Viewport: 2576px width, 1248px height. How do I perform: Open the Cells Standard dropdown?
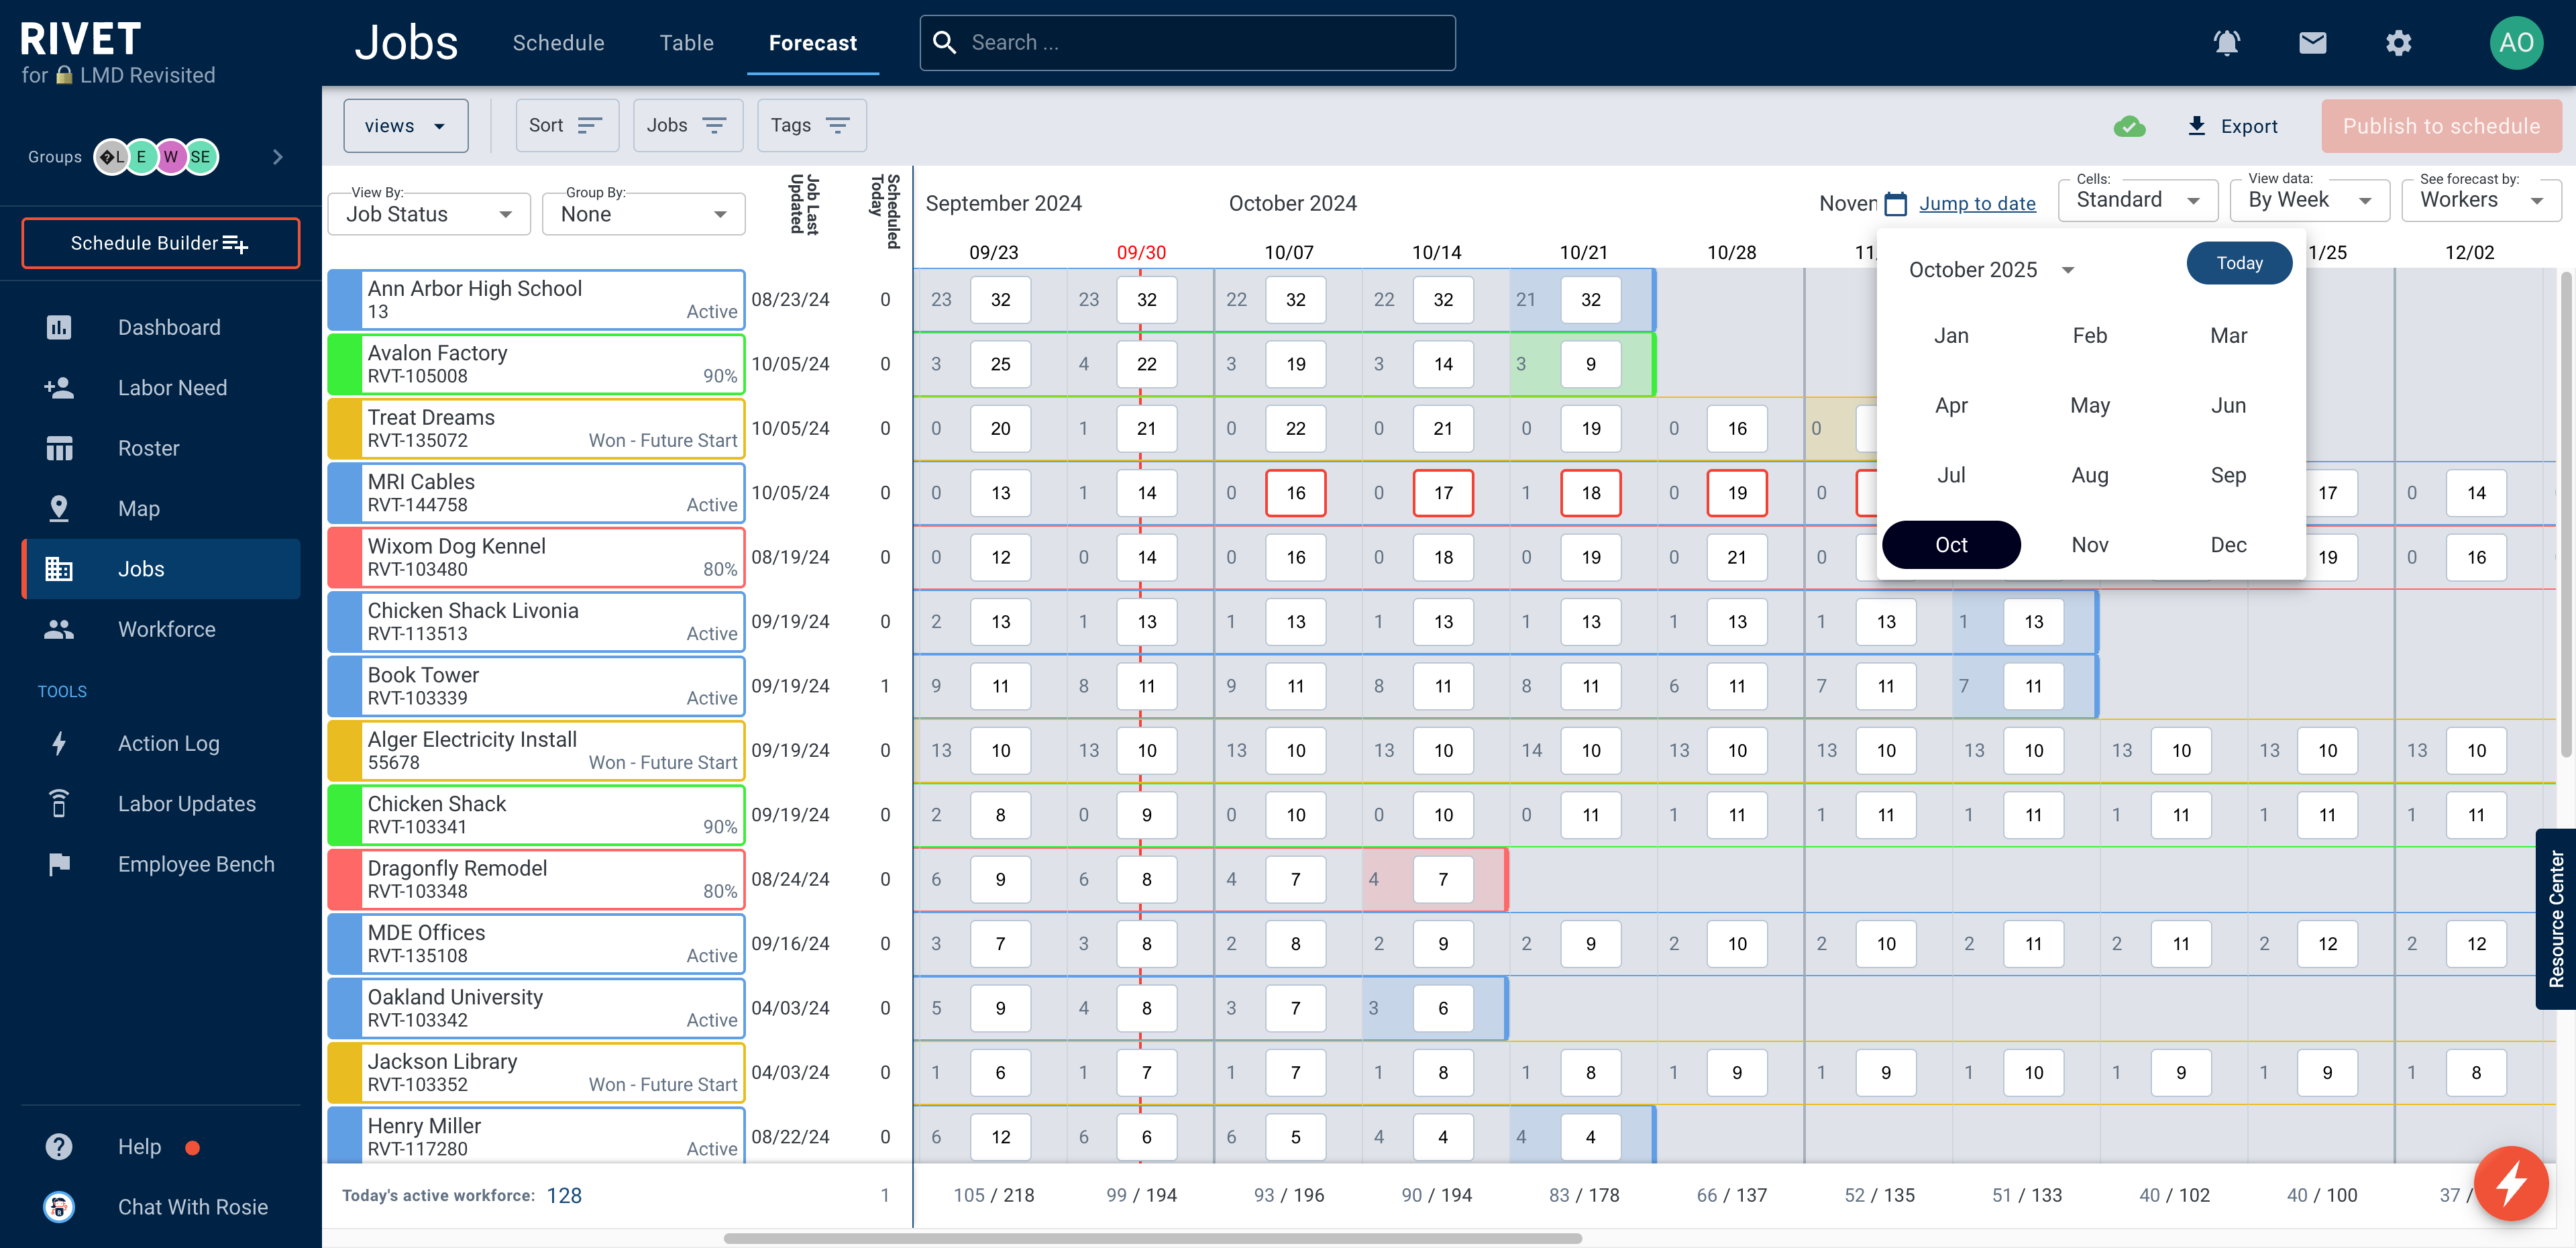pos(2138,200)
